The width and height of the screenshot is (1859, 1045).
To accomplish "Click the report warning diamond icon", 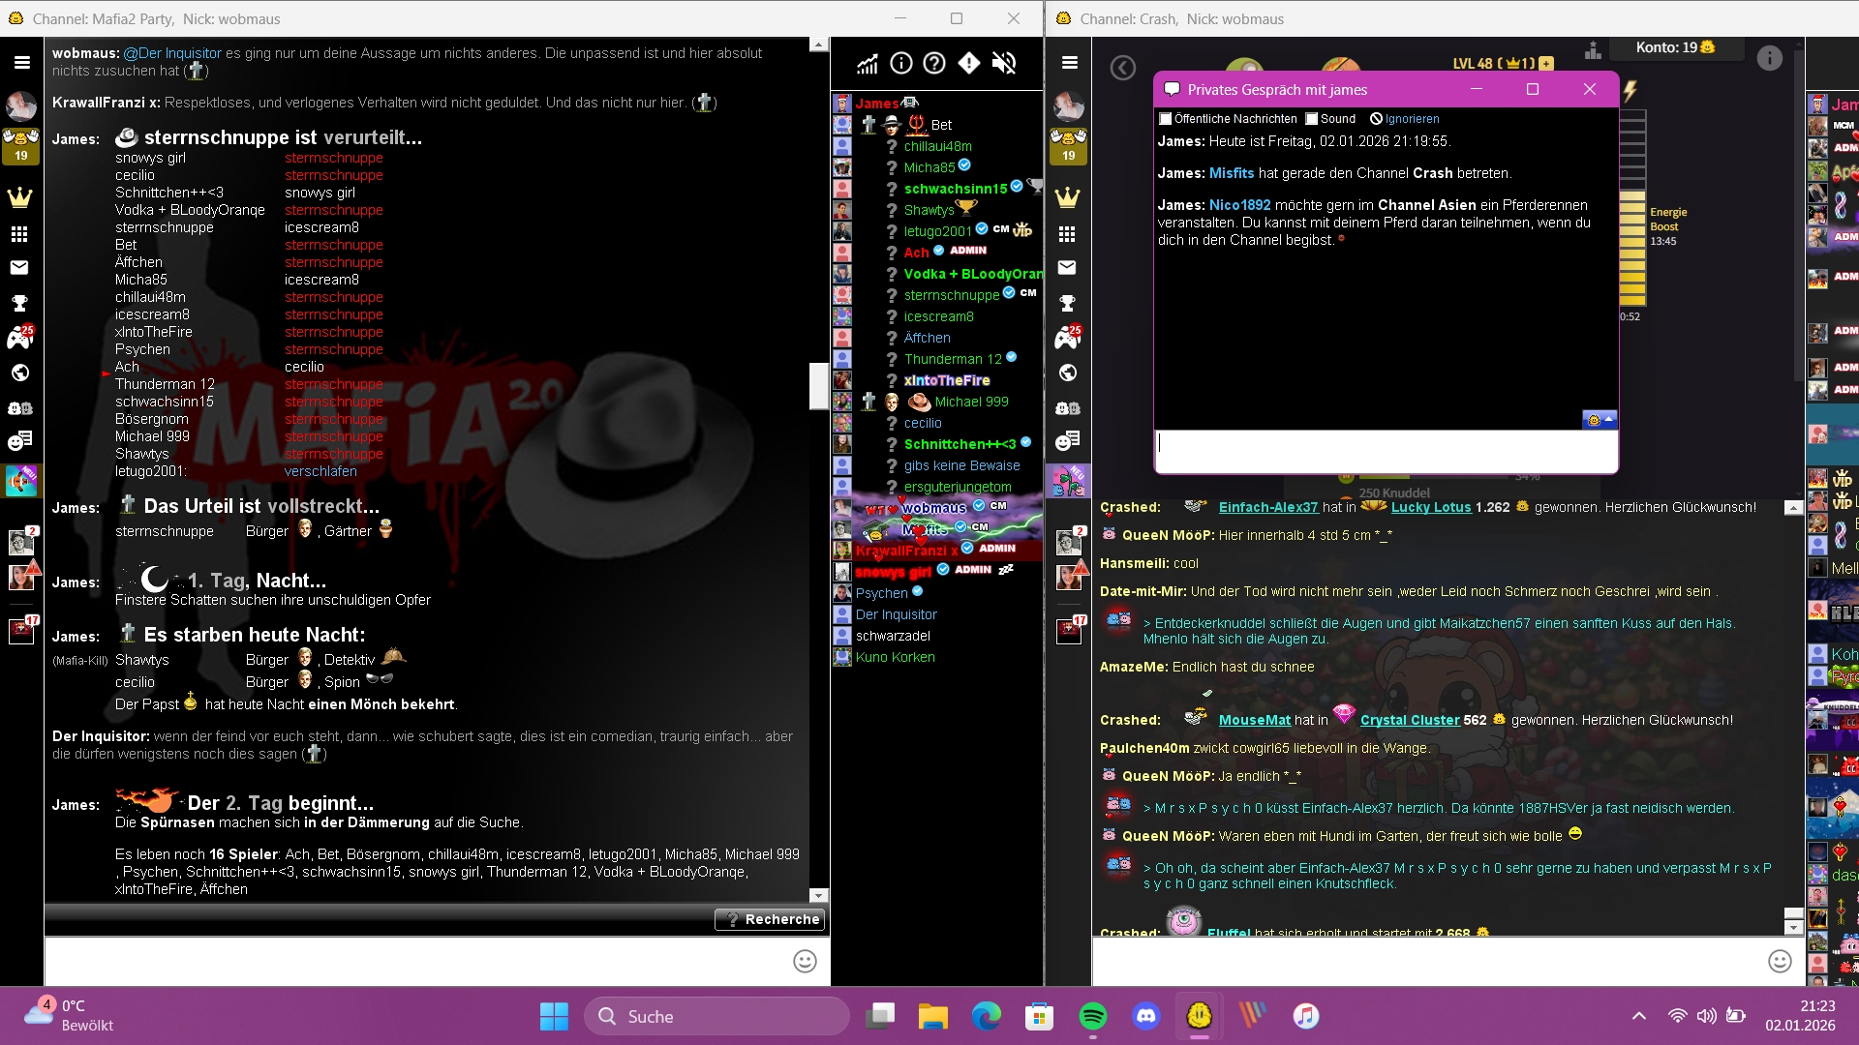I will pyautogui.click(x=969, y=64).
